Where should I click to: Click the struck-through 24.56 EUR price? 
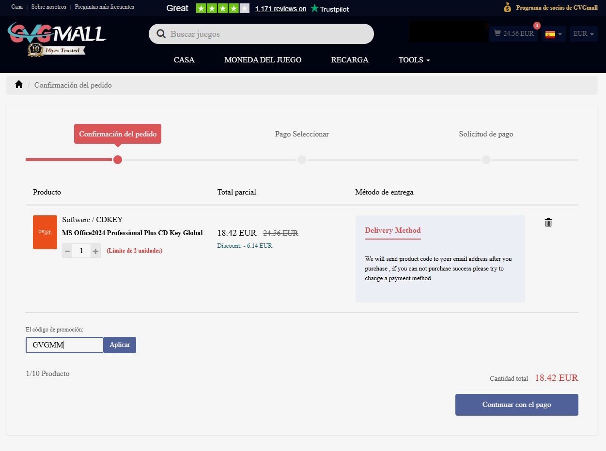click(x=280, y=233)
